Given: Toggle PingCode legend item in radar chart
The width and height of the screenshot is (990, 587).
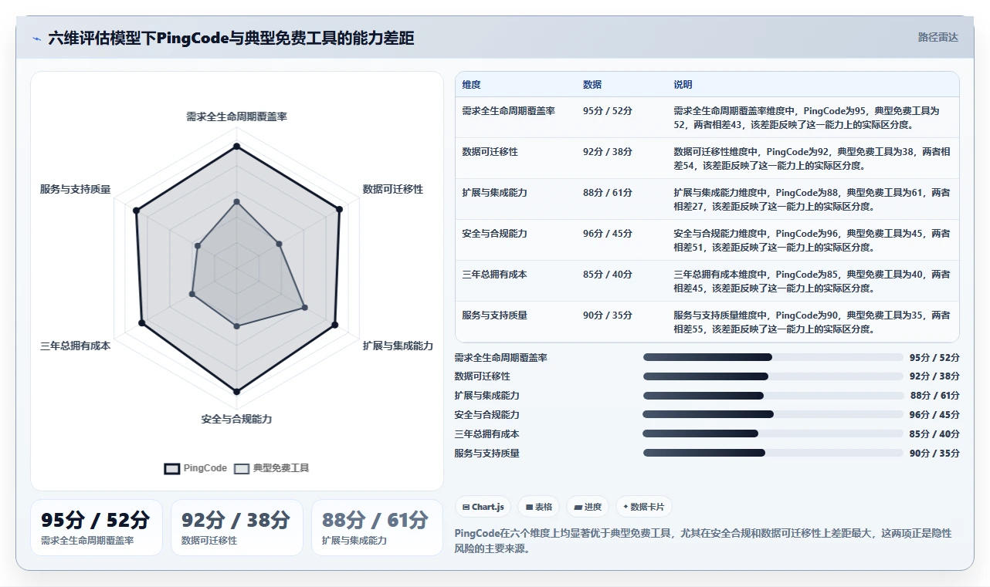Looking at the screenshot, I should [x=196, y=468].
